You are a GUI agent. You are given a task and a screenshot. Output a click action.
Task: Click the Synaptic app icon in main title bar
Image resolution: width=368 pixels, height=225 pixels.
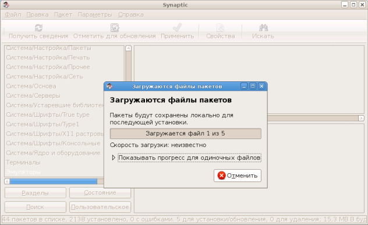pyautogui.click(x=6, y=5)
